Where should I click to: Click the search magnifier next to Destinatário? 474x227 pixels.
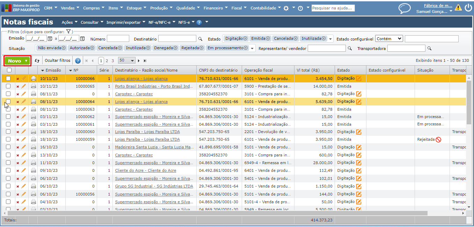200,39
